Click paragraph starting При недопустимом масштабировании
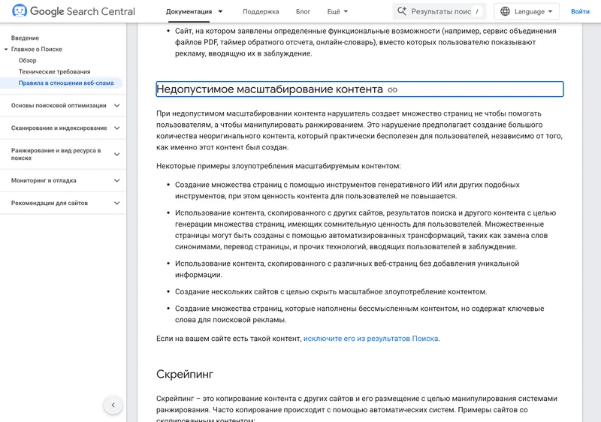The width and height of the screenshot is (601, 422). click(360, 130)
